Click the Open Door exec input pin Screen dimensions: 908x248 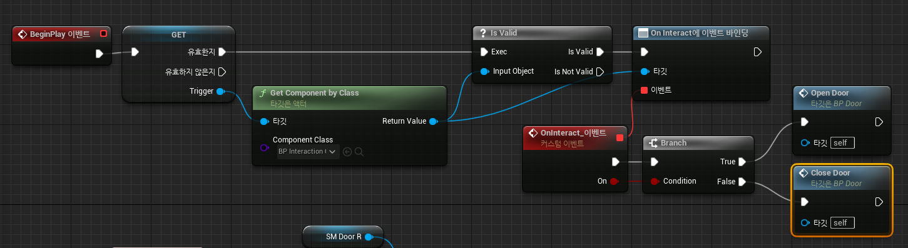805,122
